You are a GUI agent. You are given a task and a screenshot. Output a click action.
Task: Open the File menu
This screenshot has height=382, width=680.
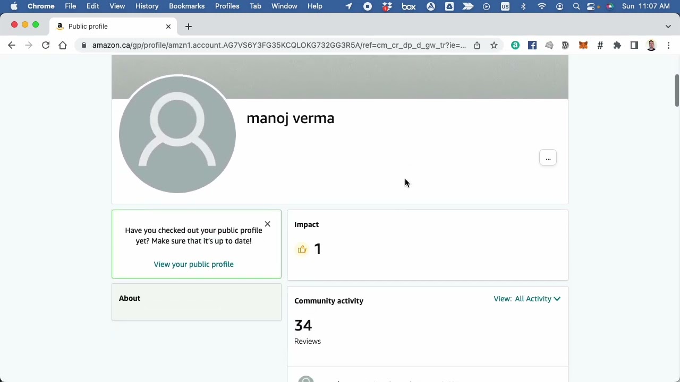(70, 6)
